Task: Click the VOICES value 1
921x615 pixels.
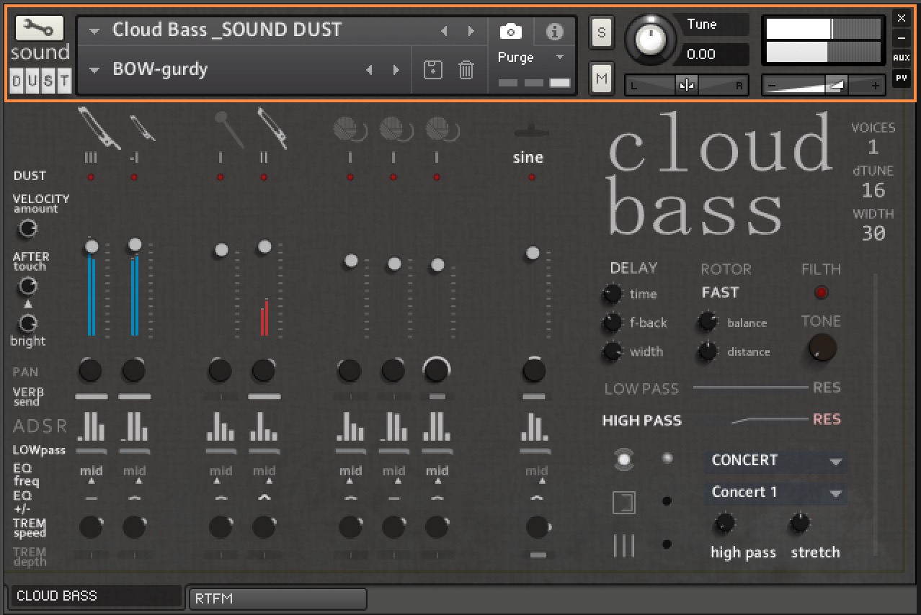Action: coord(873,148)
